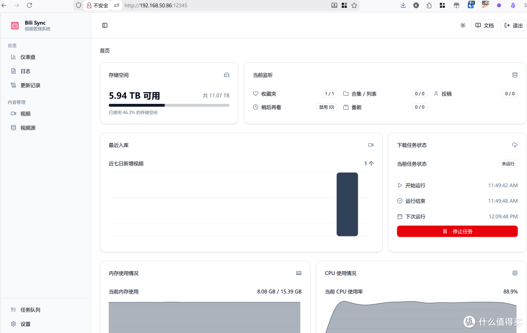Click the cloud download icon in 下载任务状态 card
The height and width of the screenshot is (333, 527).
[x=515, y=145]
